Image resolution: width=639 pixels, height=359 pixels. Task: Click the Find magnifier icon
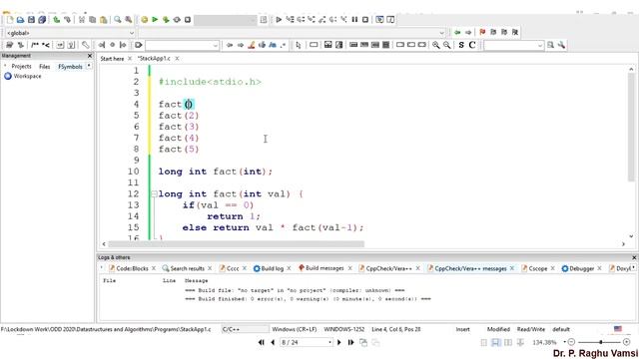point(118,20)
